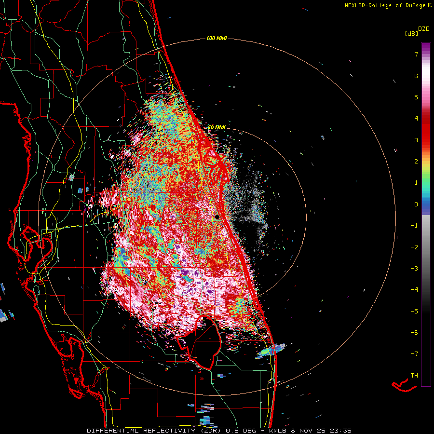Click the ZDR color scale bar

[x=426, y=214]
